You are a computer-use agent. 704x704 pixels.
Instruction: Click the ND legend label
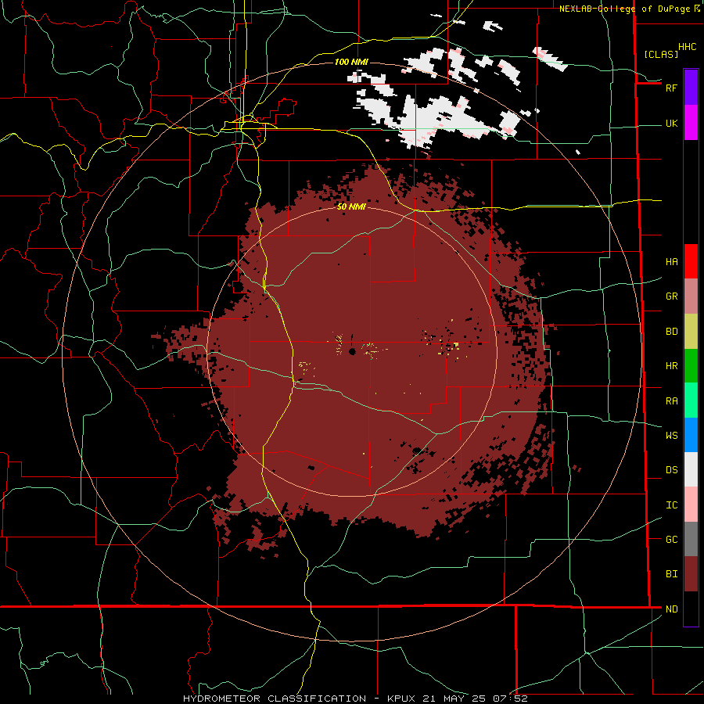pyautogui.click(x=671, y=609)
